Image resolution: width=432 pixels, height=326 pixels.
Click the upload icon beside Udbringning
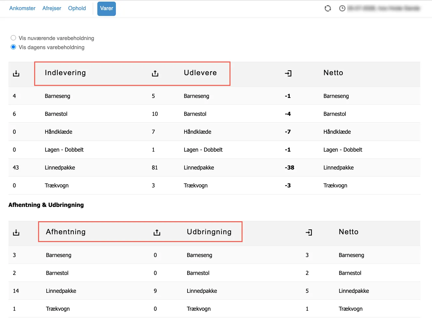tap(157, 232)
